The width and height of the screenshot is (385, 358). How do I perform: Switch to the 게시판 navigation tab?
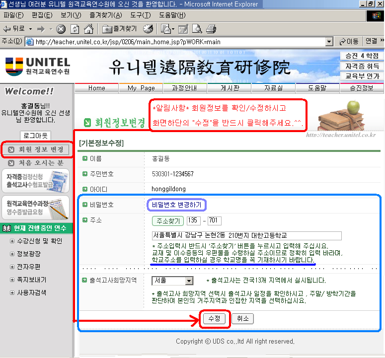pos(229,88)
